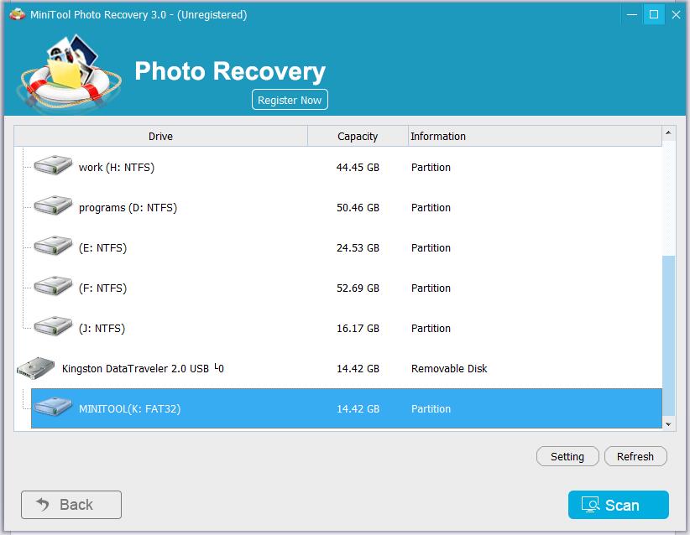This screenshot has width=690, height=535.
Task: Click the 50.46 GB capacity value
Action: pyautogui.click(x=358, y=207)
